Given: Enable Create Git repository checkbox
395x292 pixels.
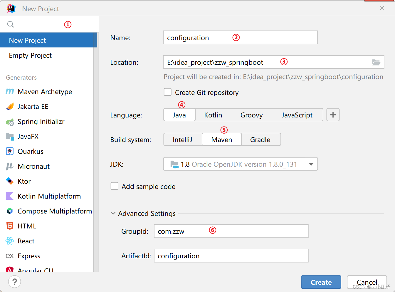Looking at the screenshot, I should click(x=168, y=92).
